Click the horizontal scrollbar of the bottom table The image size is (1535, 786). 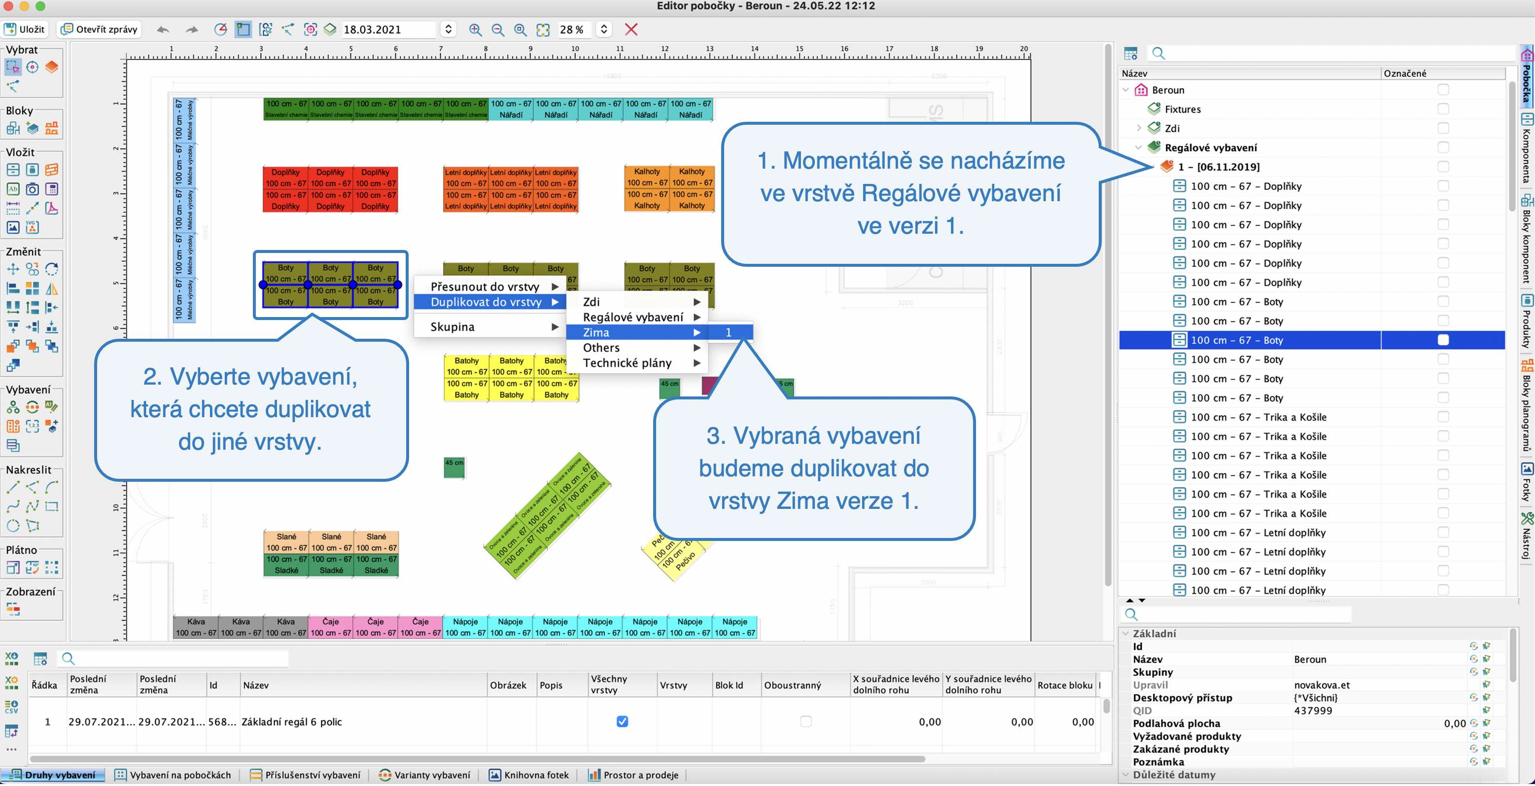(477, 758)
